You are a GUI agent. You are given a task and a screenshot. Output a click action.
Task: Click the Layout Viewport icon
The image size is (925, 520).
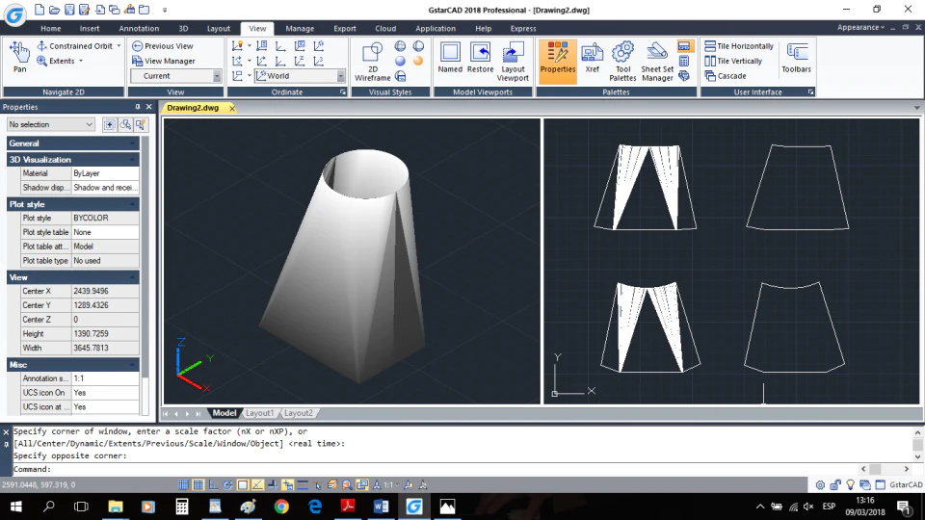coord(512,62)
